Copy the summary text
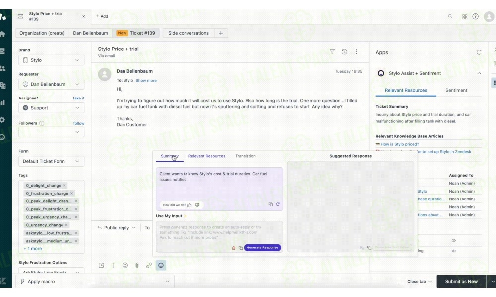 (271, 204)
